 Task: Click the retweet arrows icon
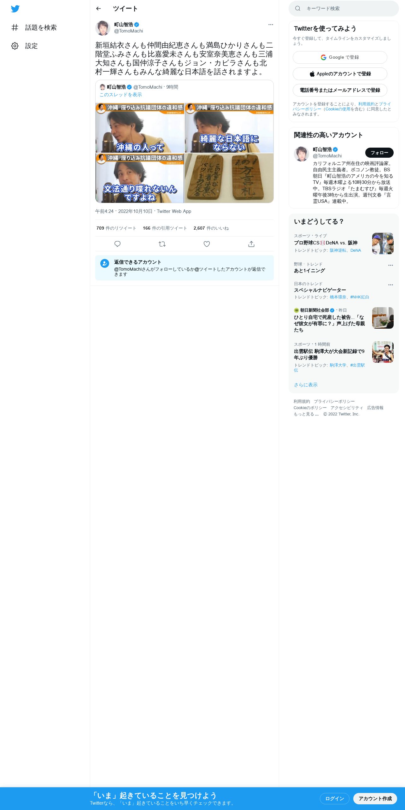[x=162, y=244]
